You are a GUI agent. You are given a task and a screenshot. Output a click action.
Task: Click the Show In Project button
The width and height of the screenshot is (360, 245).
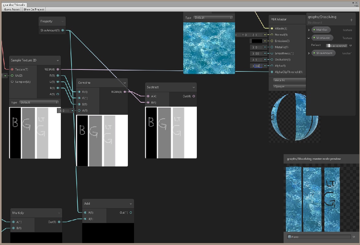[x=34, y=9]
